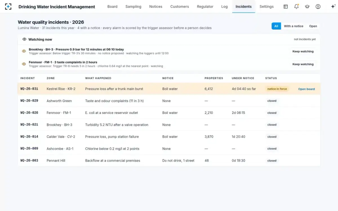Select incident ID WQ-26-014

tap(29, 137)
